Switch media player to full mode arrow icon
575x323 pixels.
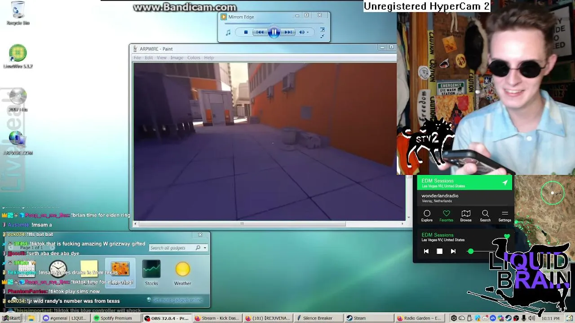click(x=323, y=30)
